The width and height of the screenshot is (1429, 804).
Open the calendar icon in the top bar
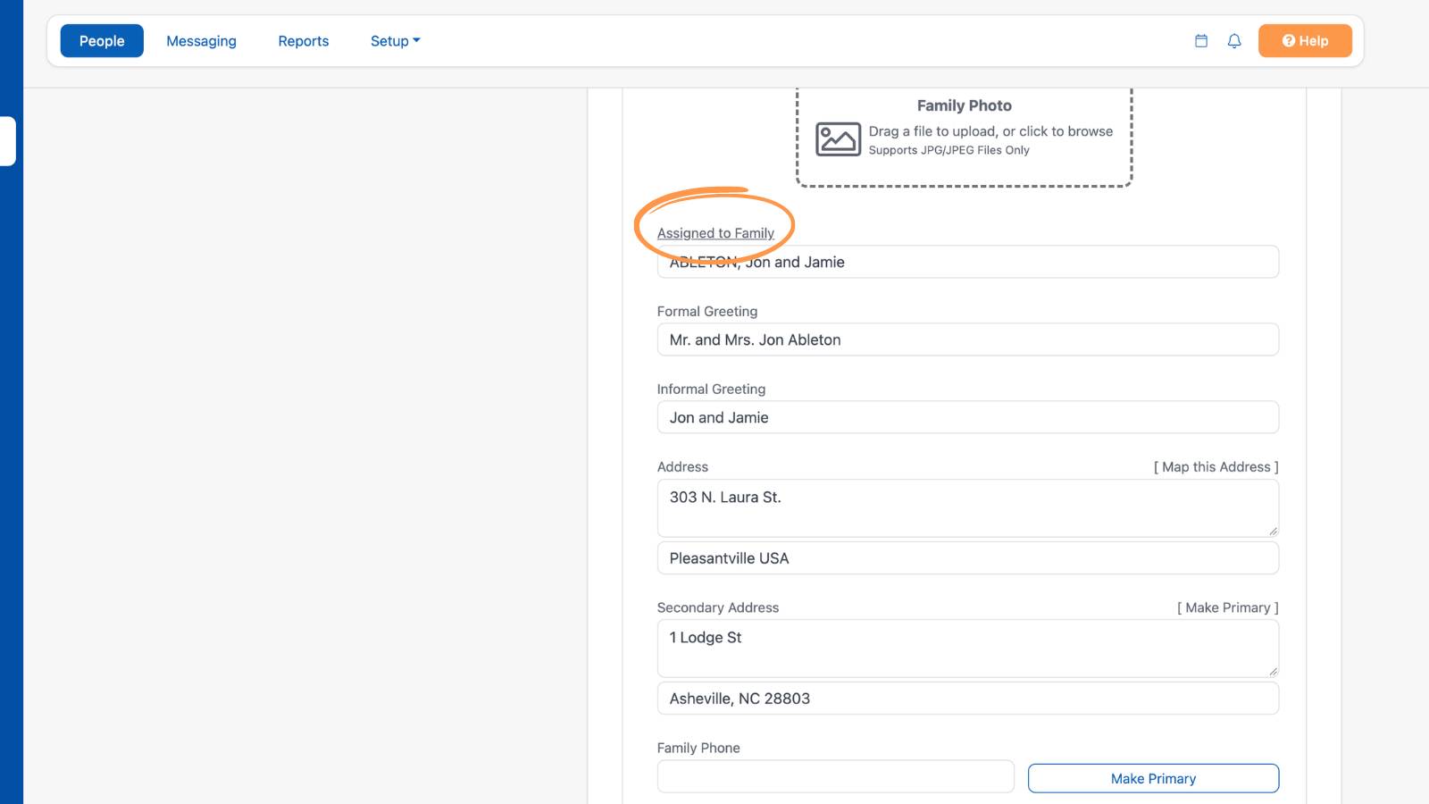click(1201, 41)
